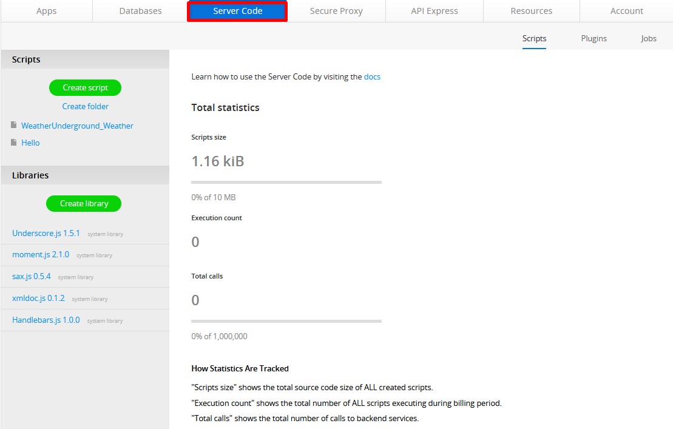
Task: Click the 'Execution count' label
Action: (x=217, y=218)
